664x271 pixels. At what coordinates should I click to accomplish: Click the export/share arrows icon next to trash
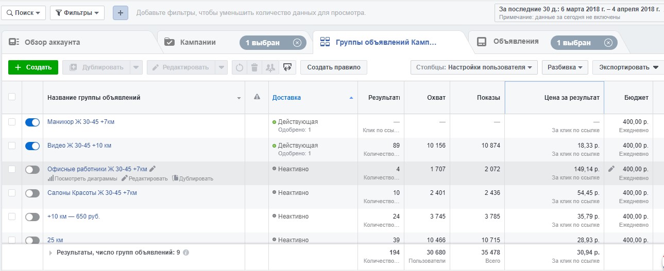pos(288,67)
